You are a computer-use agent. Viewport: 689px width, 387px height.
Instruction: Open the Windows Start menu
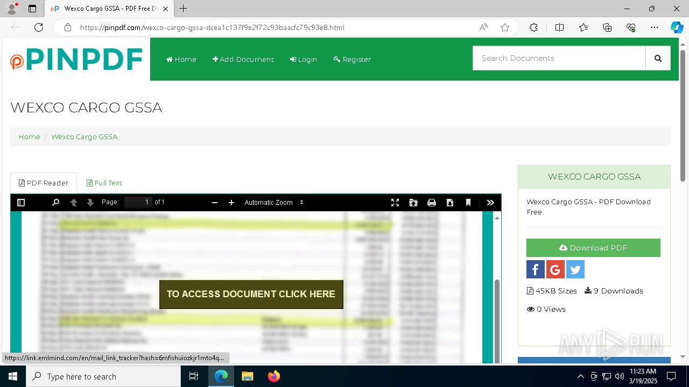13,376
